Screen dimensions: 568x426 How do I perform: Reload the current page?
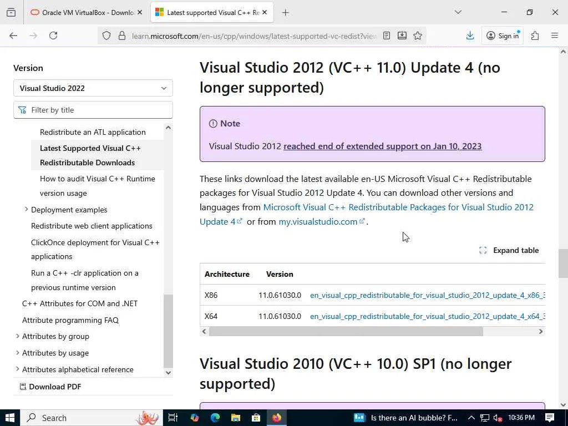tap(53, 35)
